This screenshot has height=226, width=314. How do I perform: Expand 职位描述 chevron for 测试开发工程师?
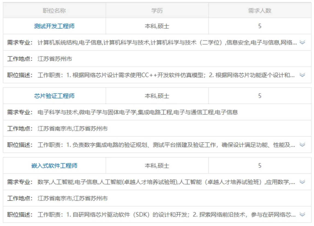(x=302, y=75)
